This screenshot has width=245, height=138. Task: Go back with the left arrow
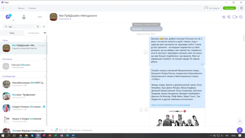point(3,8)
